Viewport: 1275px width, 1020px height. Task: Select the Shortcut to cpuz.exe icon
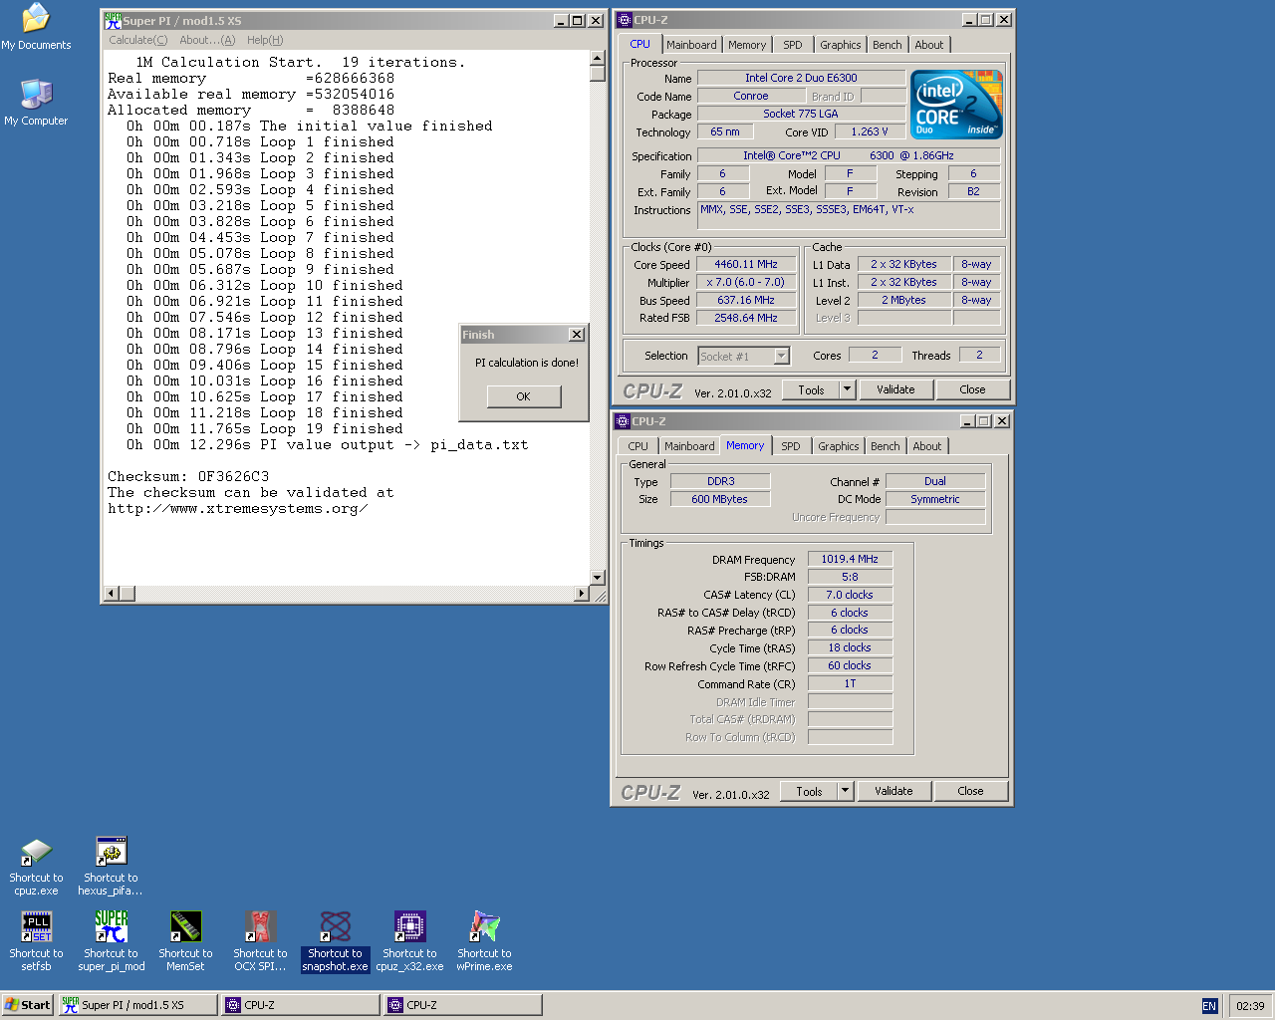(36, 867)
